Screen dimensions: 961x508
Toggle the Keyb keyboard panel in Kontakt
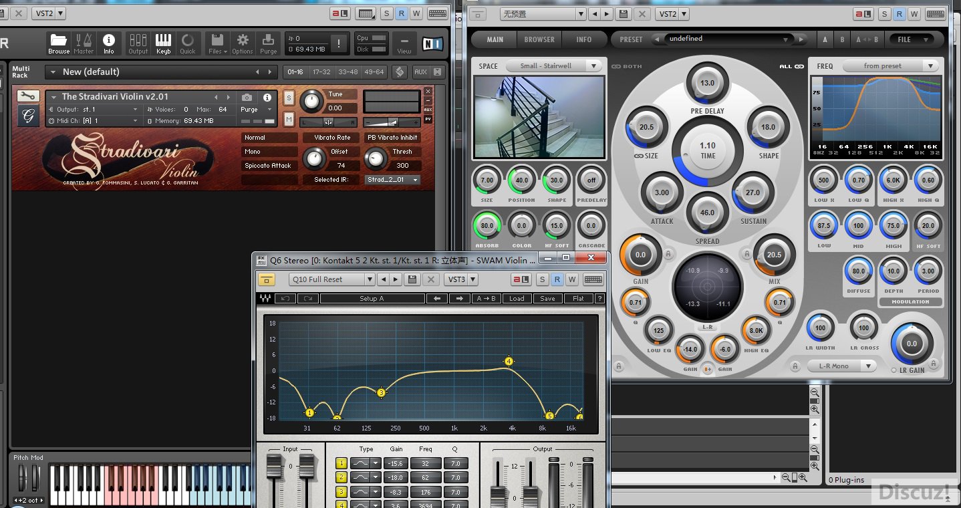[163, 44]
